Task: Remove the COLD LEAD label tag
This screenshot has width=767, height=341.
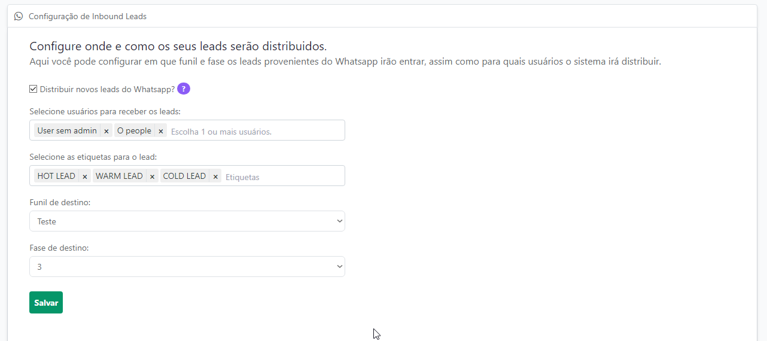Action: coord(215,176)
